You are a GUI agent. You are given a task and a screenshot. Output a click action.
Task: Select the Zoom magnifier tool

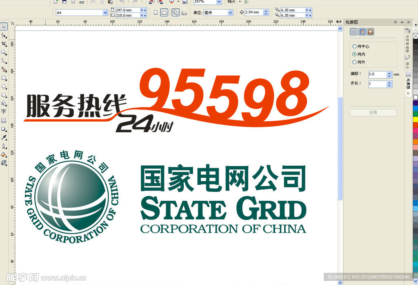(x=4, y=52)
